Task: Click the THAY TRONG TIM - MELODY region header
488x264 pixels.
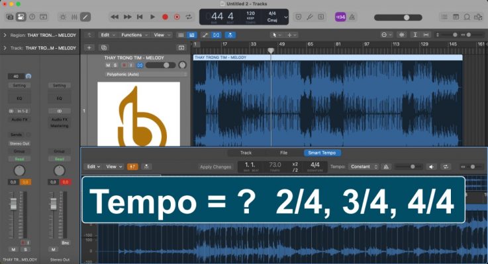Action: (x=328, y=57)
